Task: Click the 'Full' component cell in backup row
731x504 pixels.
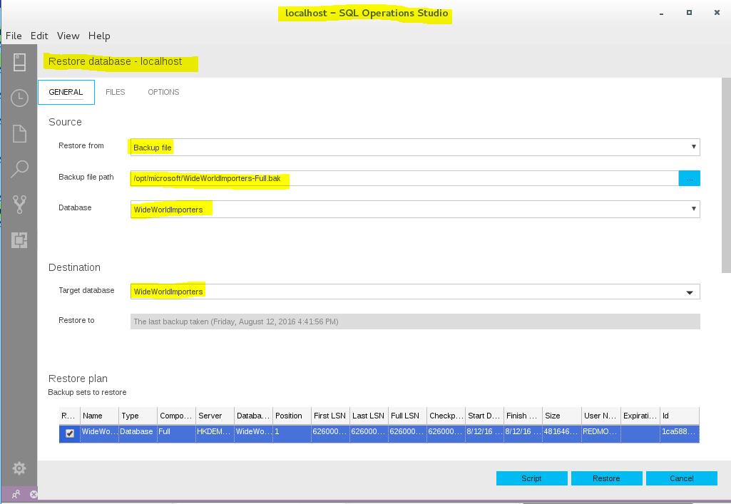Action: (176, 432)
